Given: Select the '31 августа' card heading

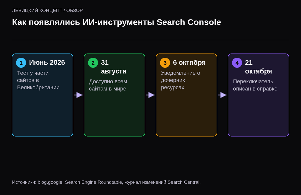Looking at the screenshot, I should point(114,67).
